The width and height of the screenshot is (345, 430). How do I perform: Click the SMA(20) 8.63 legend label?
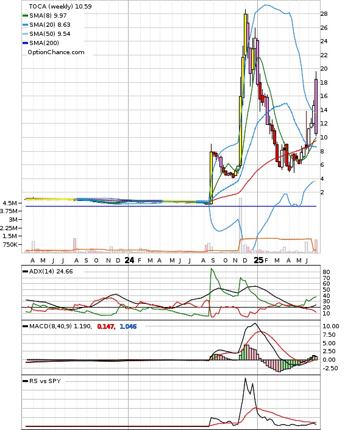point(50,25)
